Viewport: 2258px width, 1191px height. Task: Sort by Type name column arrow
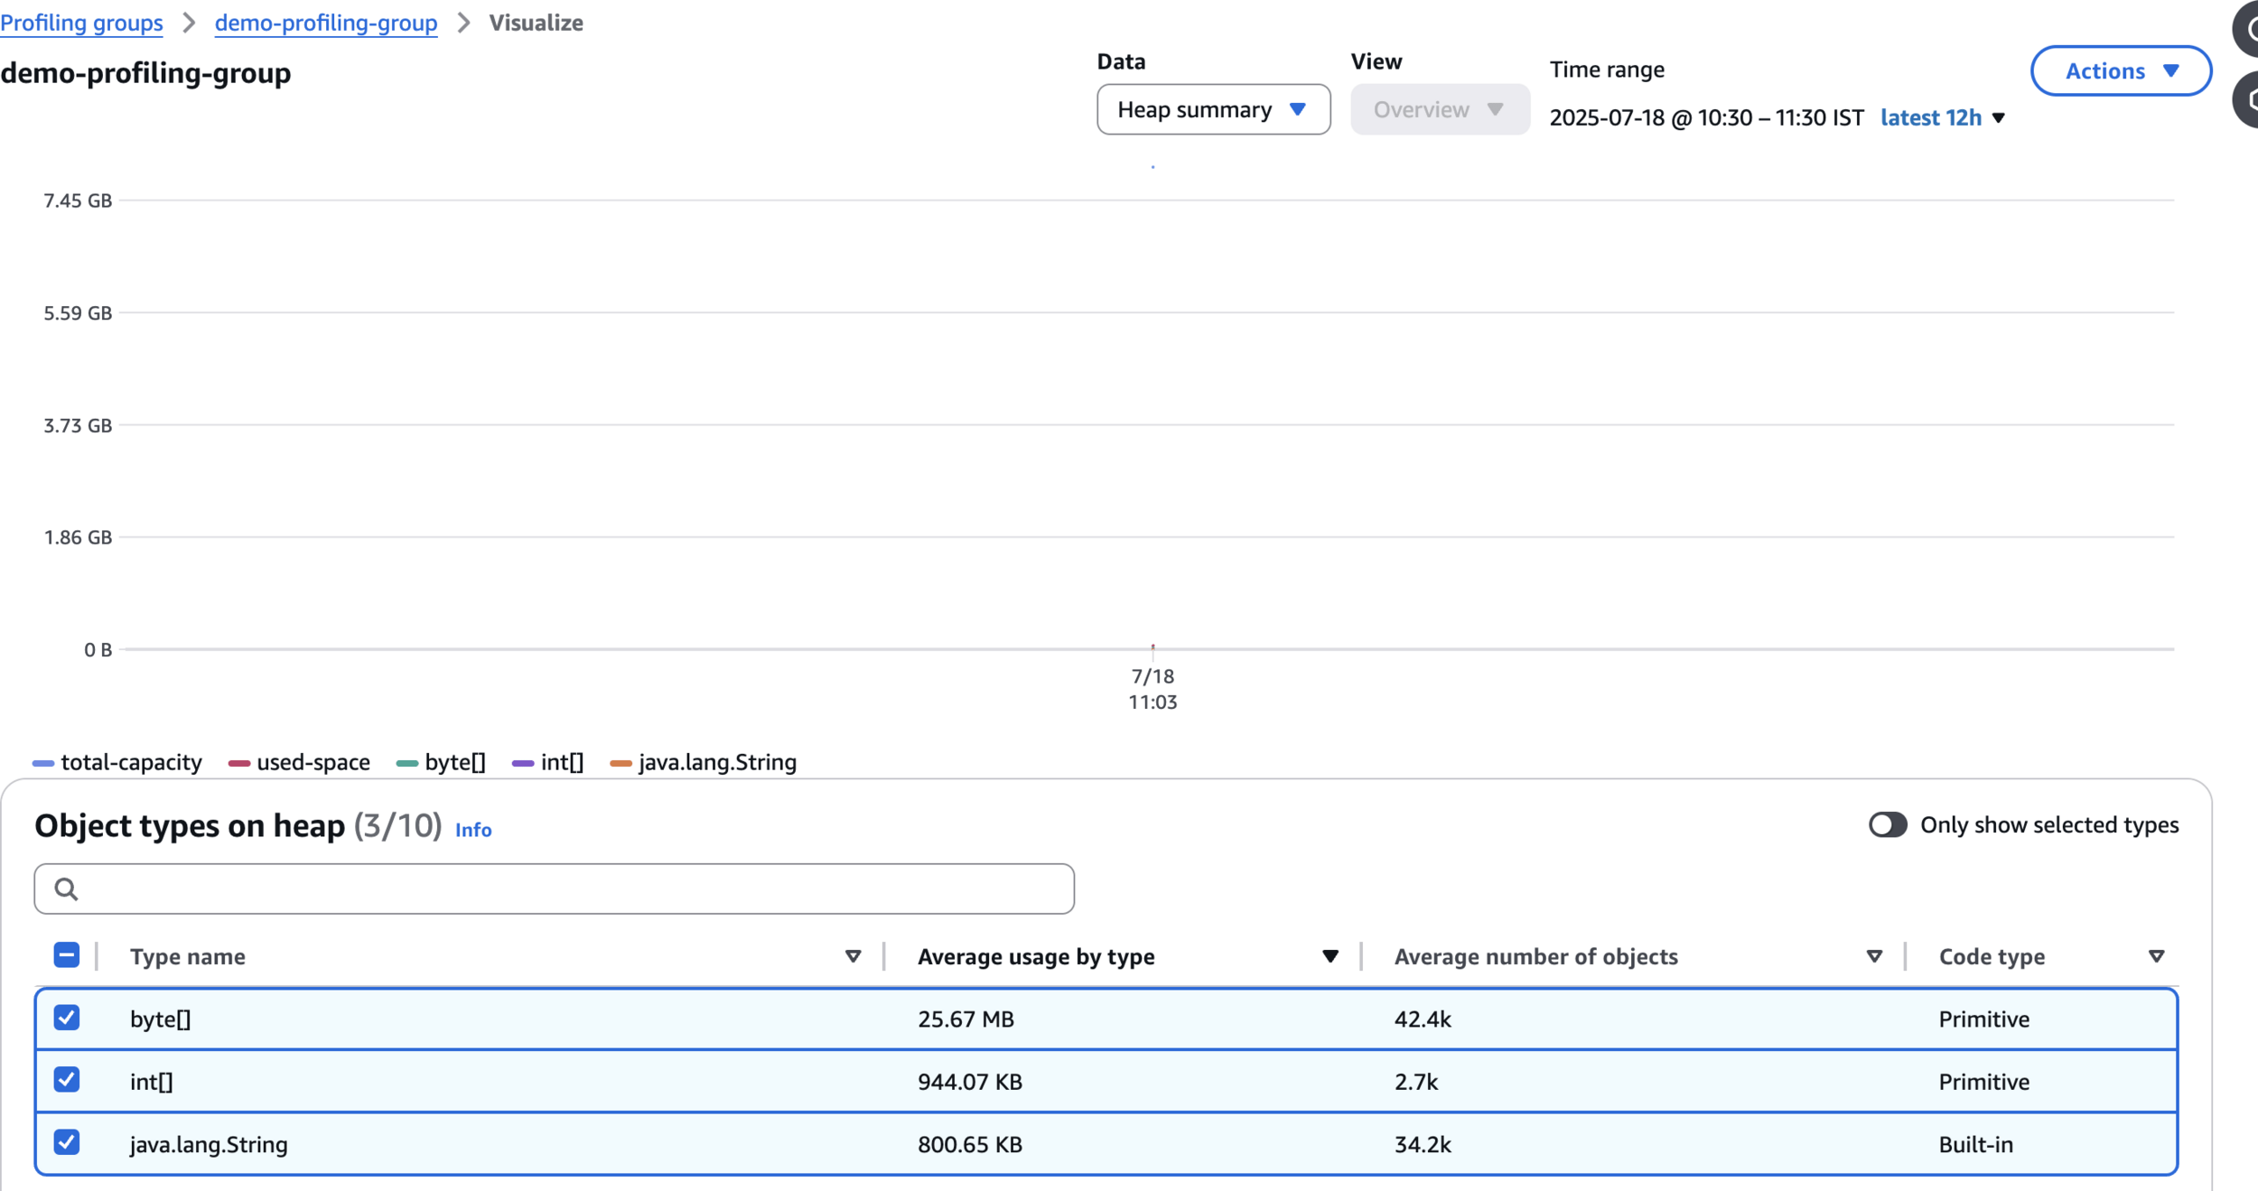coord(853,956)
